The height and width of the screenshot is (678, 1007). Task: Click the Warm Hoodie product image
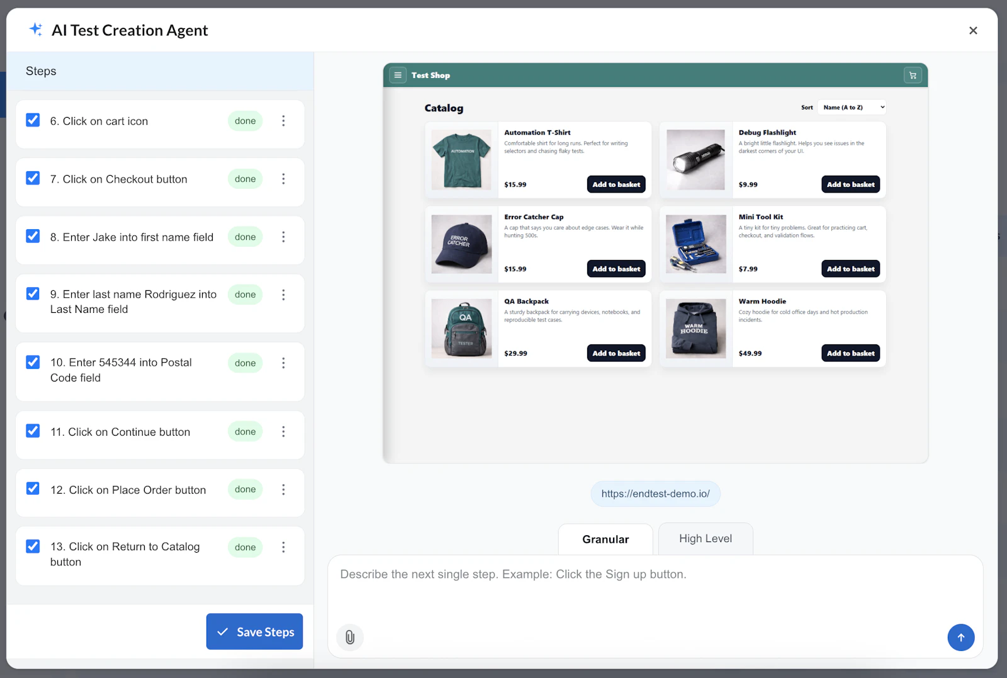695,329
